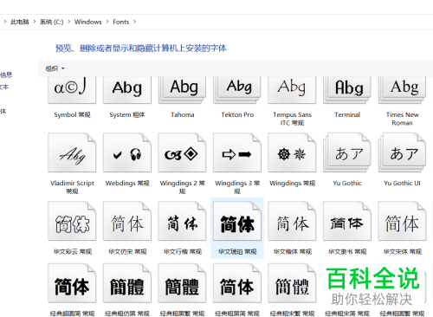This screenshot has width=433, height=317.
Task: Click the Fonts breadcrumb segment
Action: coord(120,22)
